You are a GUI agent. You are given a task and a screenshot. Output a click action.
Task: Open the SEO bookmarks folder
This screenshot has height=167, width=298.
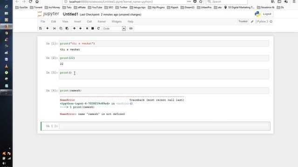[108, 7]
